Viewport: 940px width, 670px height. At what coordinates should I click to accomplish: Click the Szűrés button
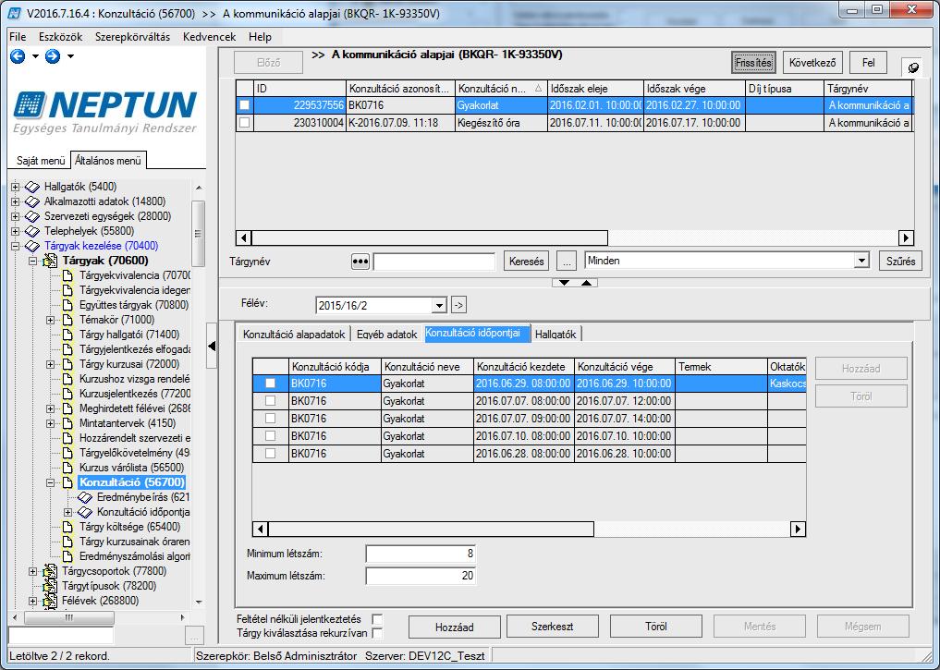click(x=900, y=262)
